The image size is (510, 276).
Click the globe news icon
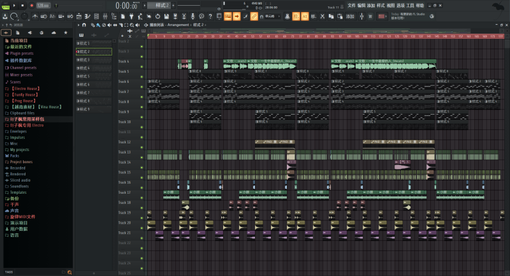(432, 17)
